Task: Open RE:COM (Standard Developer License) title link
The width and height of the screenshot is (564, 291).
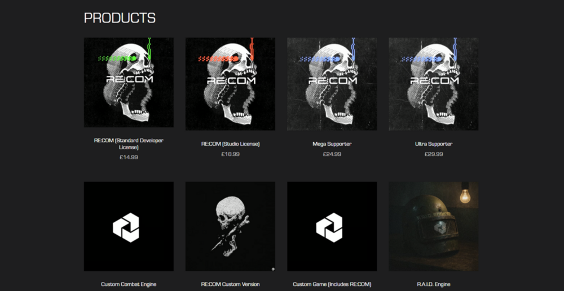Action: coord(129,144)
